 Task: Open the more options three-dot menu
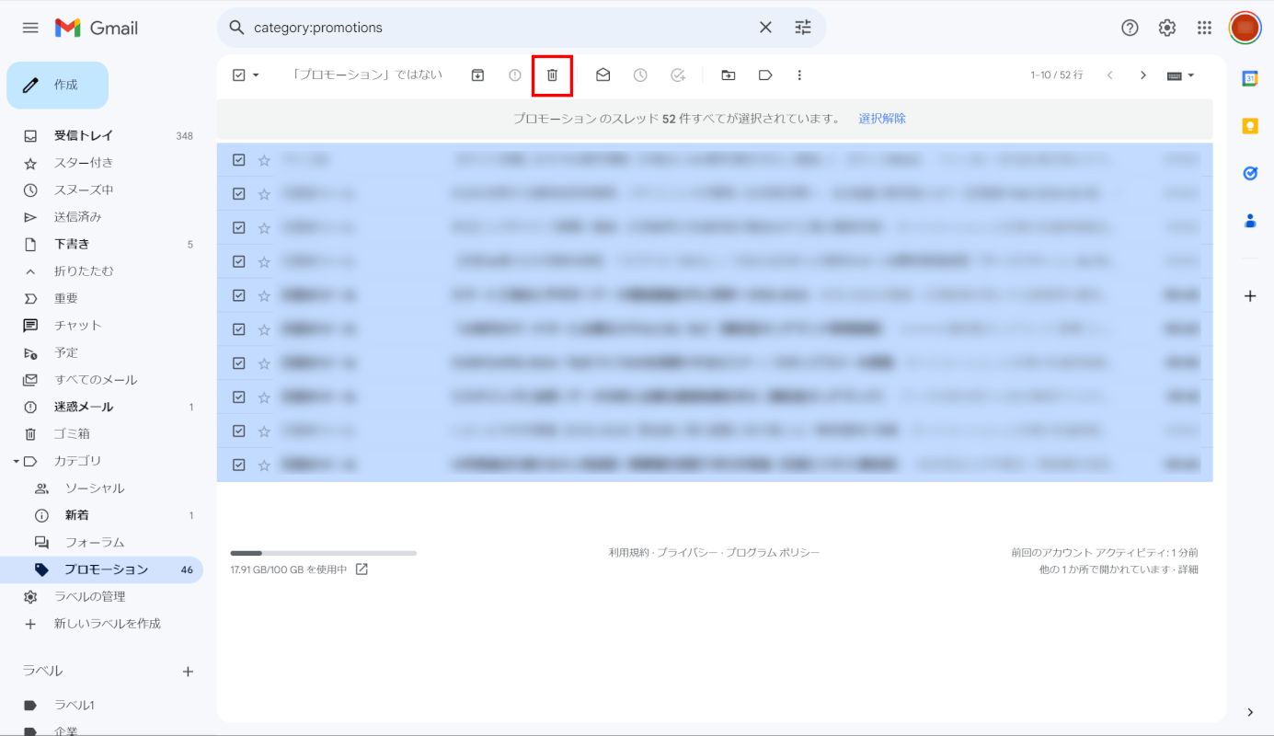[x=799, y=75]
